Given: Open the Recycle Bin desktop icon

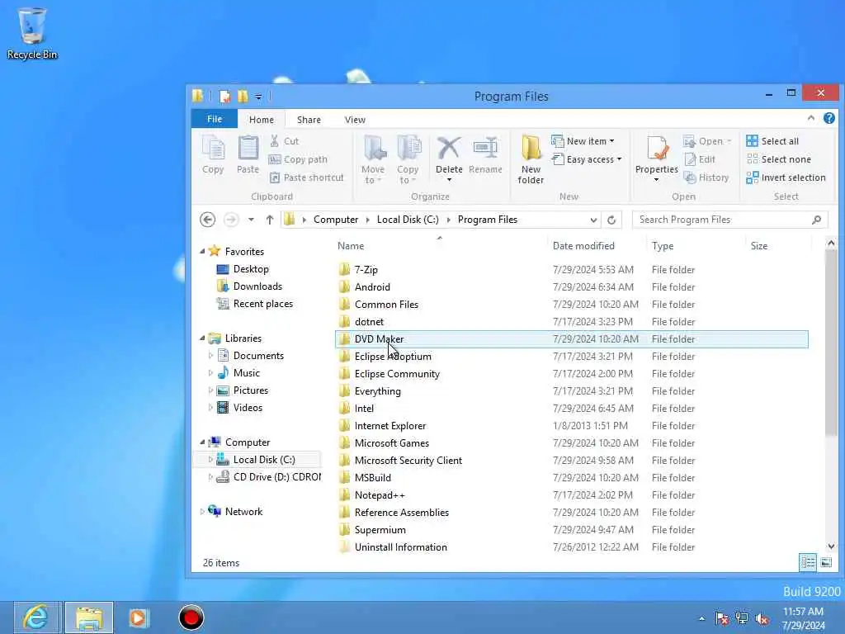Looking at the screenshot, I should 32,34.
